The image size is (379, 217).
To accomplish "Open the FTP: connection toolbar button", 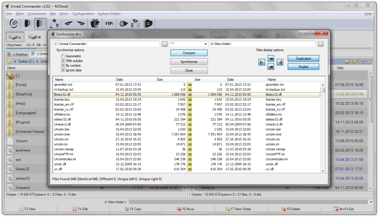I will click(109, 23).
